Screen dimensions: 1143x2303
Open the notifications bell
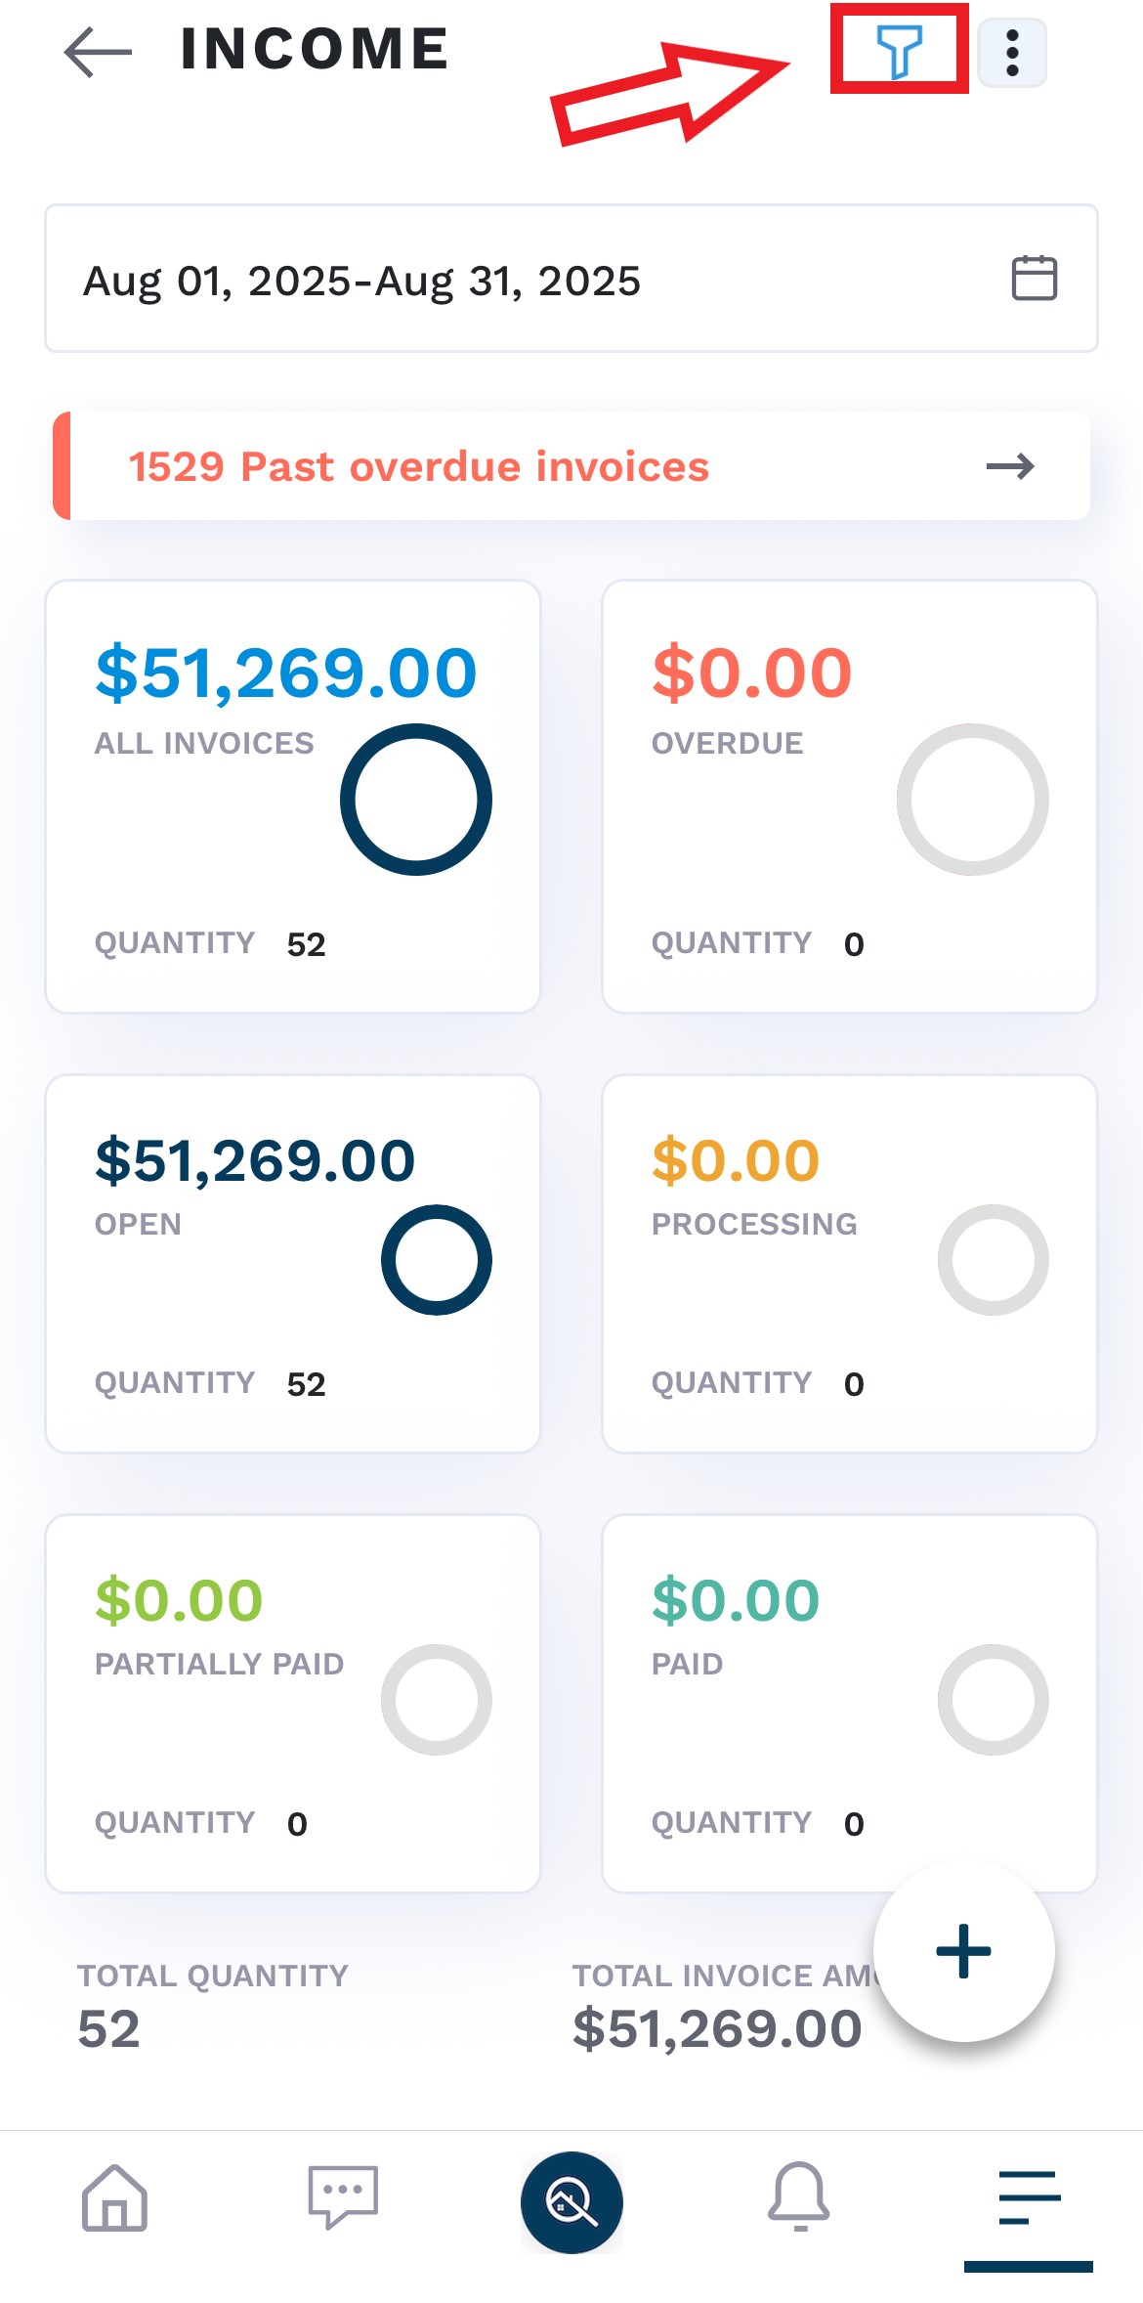[799, 2197]
